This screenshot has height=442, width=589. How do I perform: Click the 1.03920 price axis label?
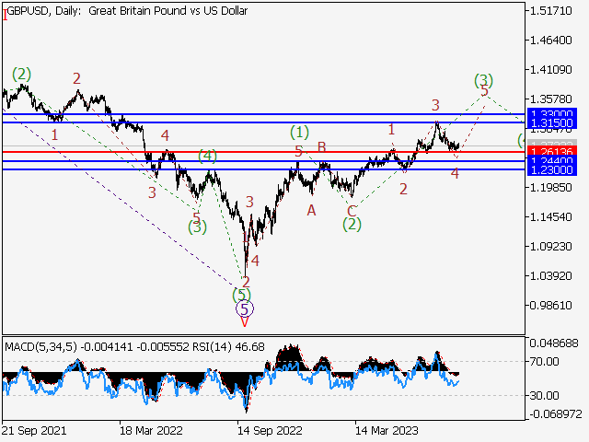tap(550, 276)
